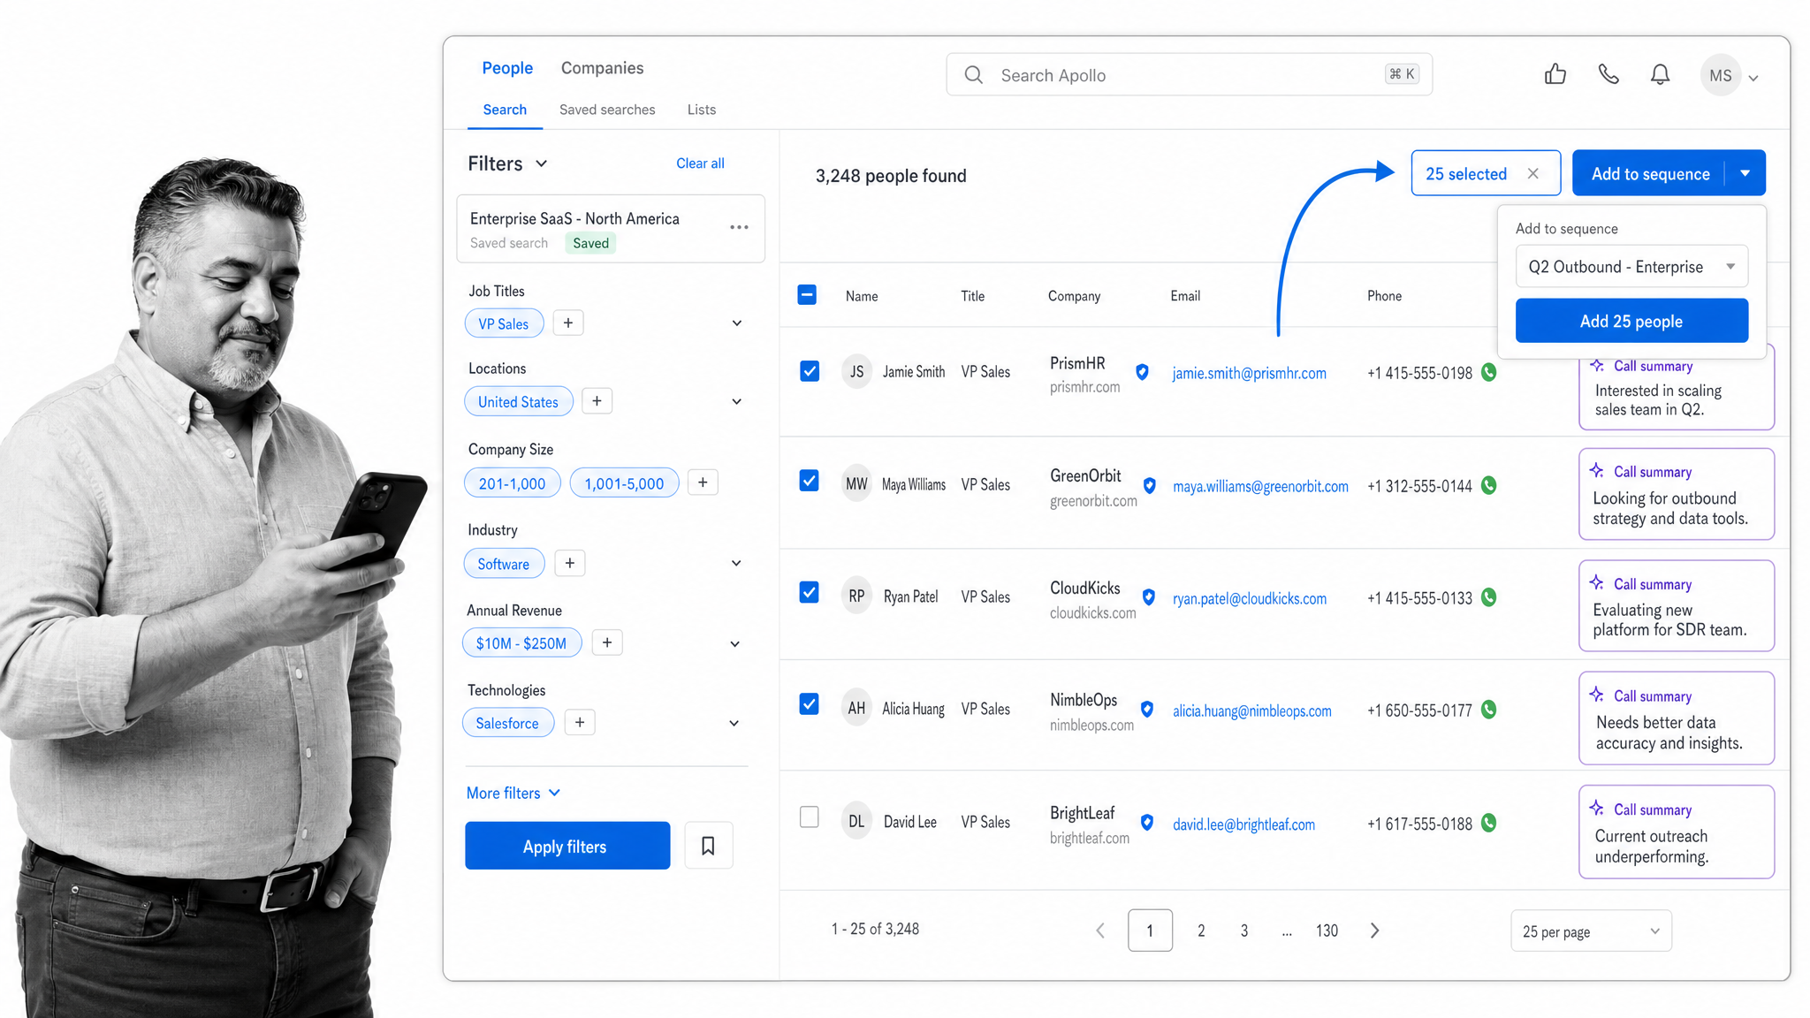The width and height of the screenshot is (1810, 1018).
Task: Switch to the Companies tab
Action: coord(602,68)
